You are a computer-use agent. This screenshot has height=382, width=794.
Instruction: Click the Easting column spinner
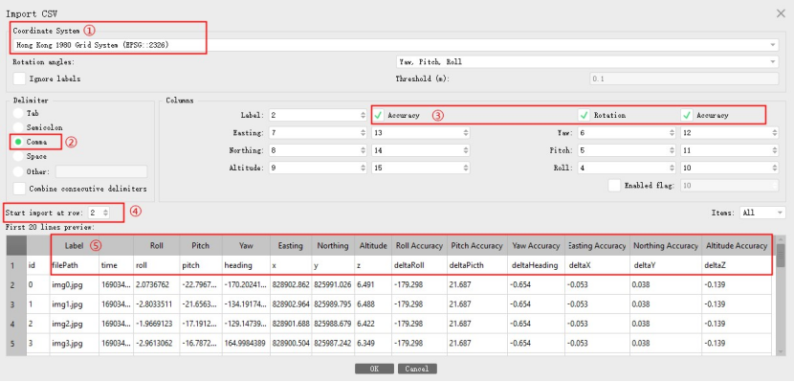coord(318,133)
